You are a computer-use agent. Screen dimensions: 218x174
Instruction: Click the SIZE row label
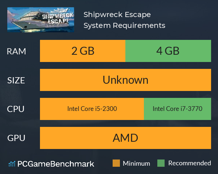click(x=16, y=80)
